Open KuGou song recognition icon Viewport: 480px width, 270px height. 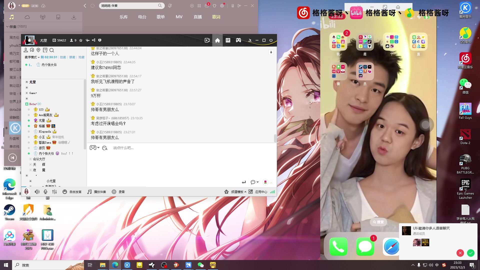point(170,5)
